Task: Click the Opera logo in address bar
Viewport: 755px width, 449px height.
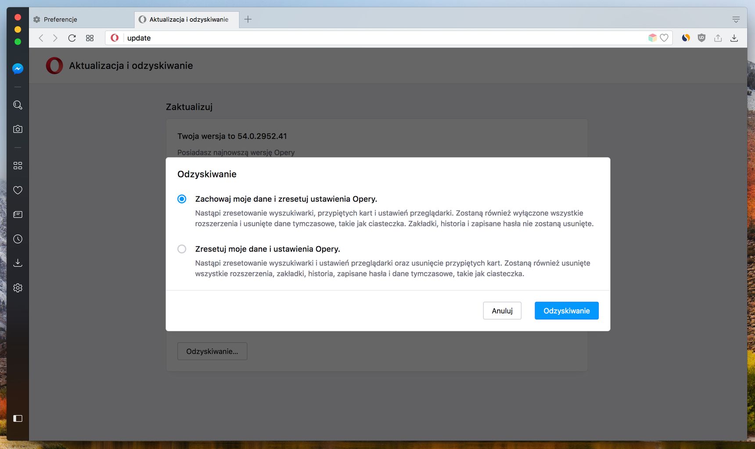Action: [x=115, y=38]
